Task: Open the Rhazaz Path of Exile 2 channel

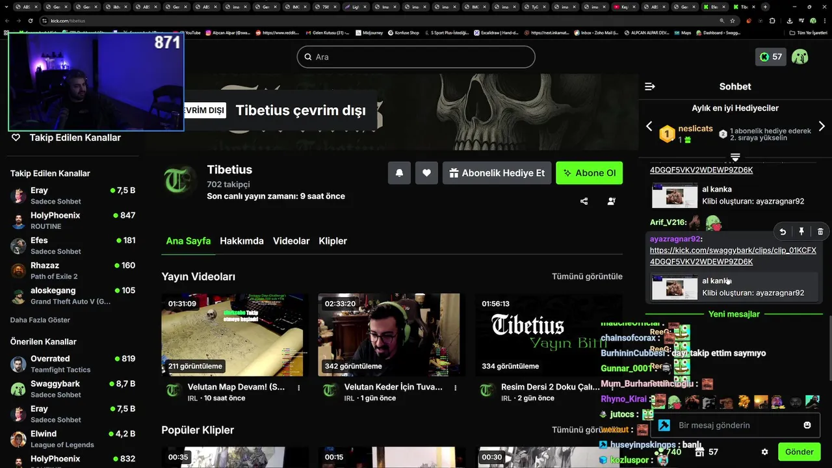Action: [73, 270]
